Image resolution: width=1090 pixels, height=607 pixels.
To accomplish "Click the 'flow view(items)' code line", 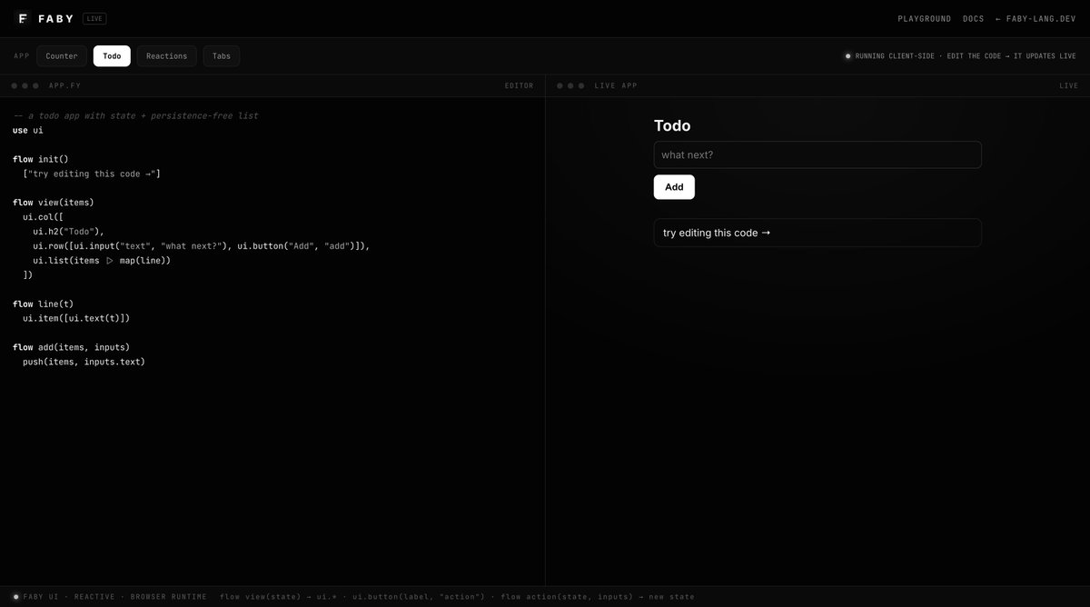I will coord(54,203).
